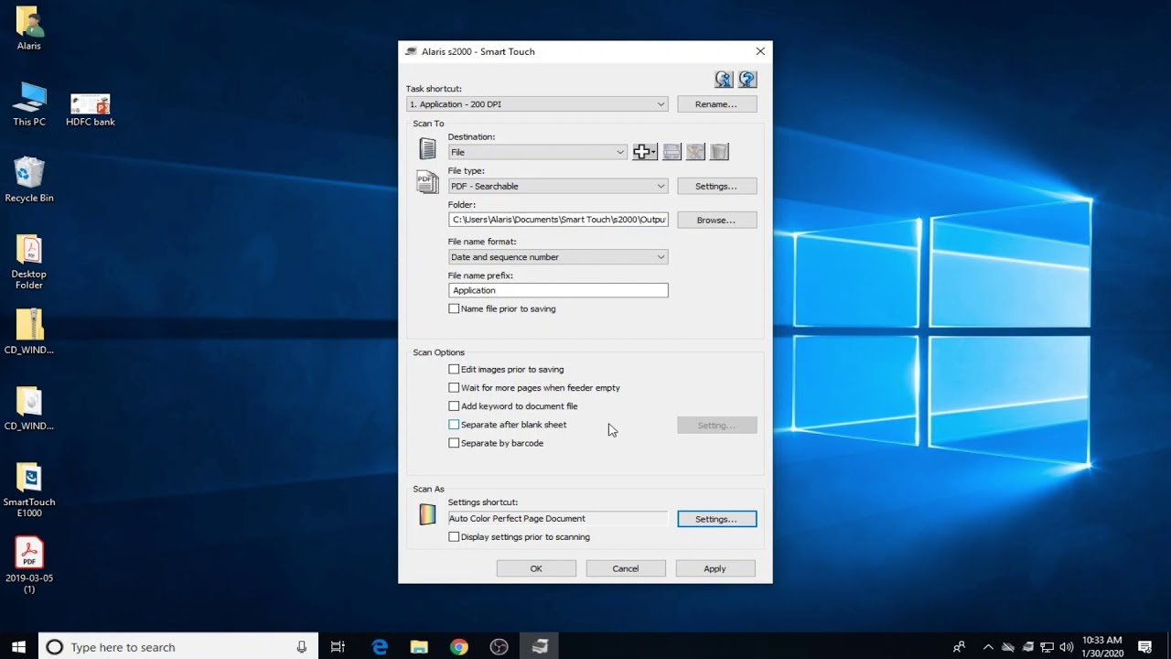Click the disabled Setting... button for blank sheet
The height and width of the screenshot is (659, 1171).
tap(716, 425)
